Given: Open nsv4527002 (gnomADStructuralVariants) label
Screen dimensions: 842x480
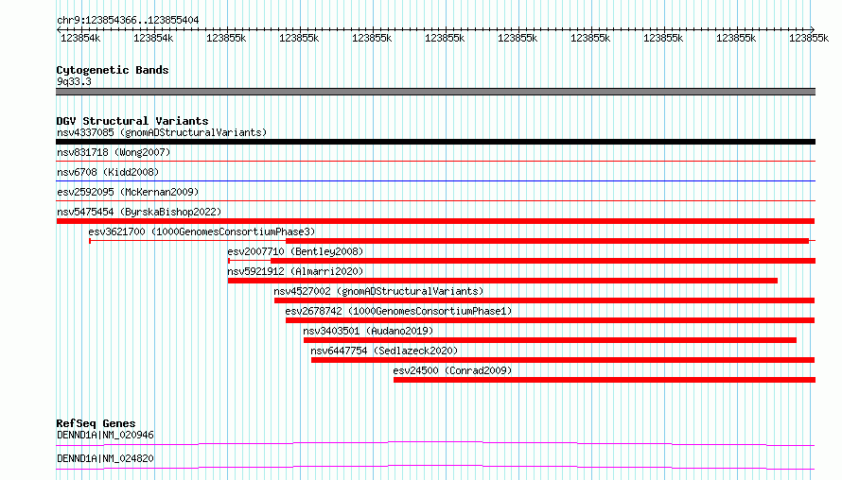Looking at the screenshot, I should pyautogui.click(x=378, y=291).
